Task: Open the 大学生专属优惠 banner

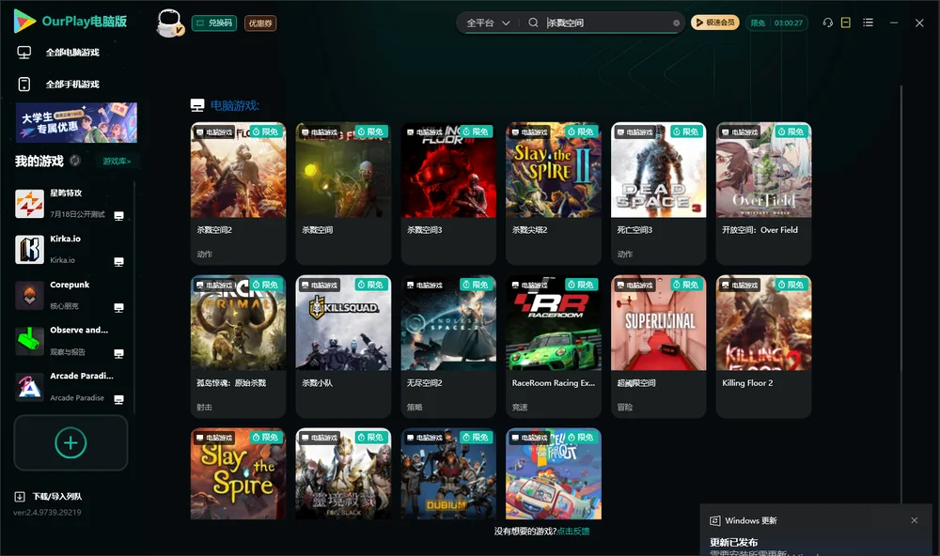Action: pos(76,123)
